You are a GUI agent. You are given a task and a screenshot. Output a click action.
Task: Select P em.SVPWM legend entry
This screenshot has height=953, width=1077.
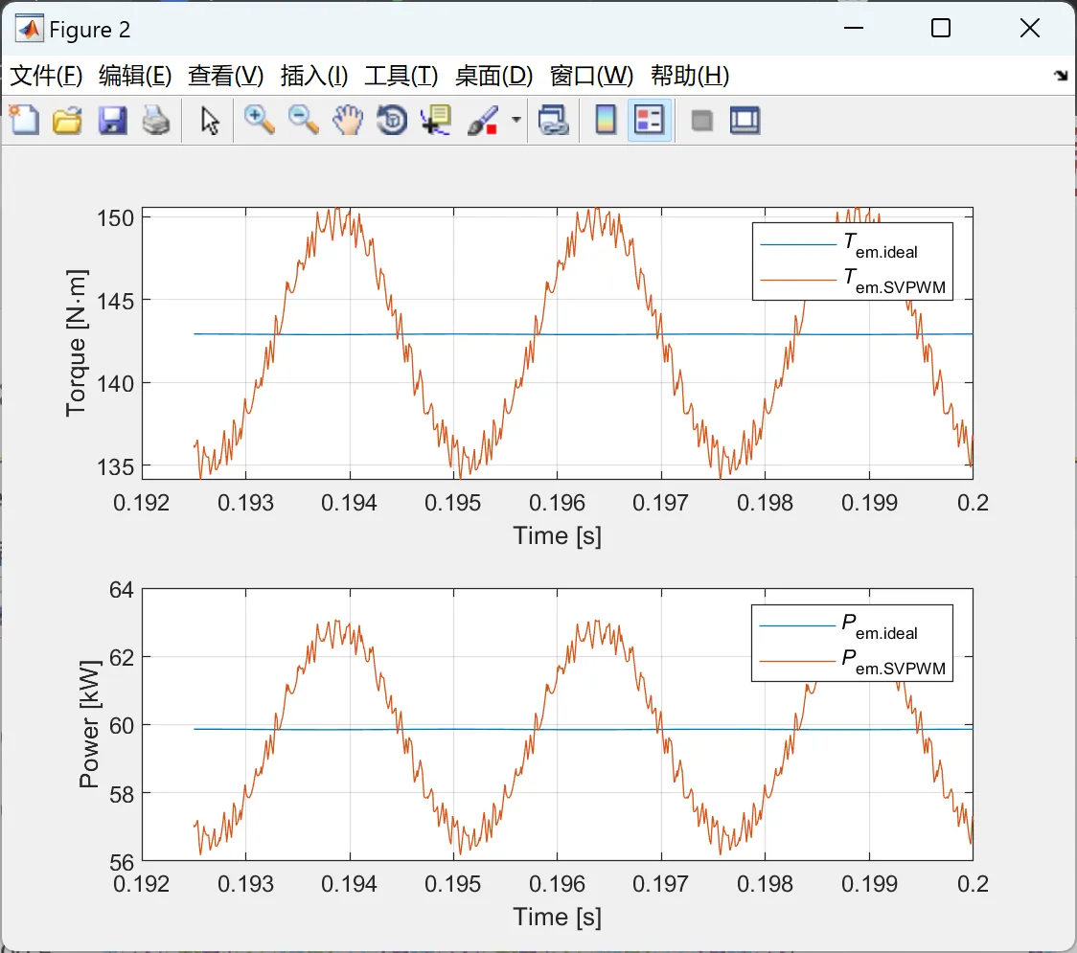pyautogui.click(x=852, y=661)
